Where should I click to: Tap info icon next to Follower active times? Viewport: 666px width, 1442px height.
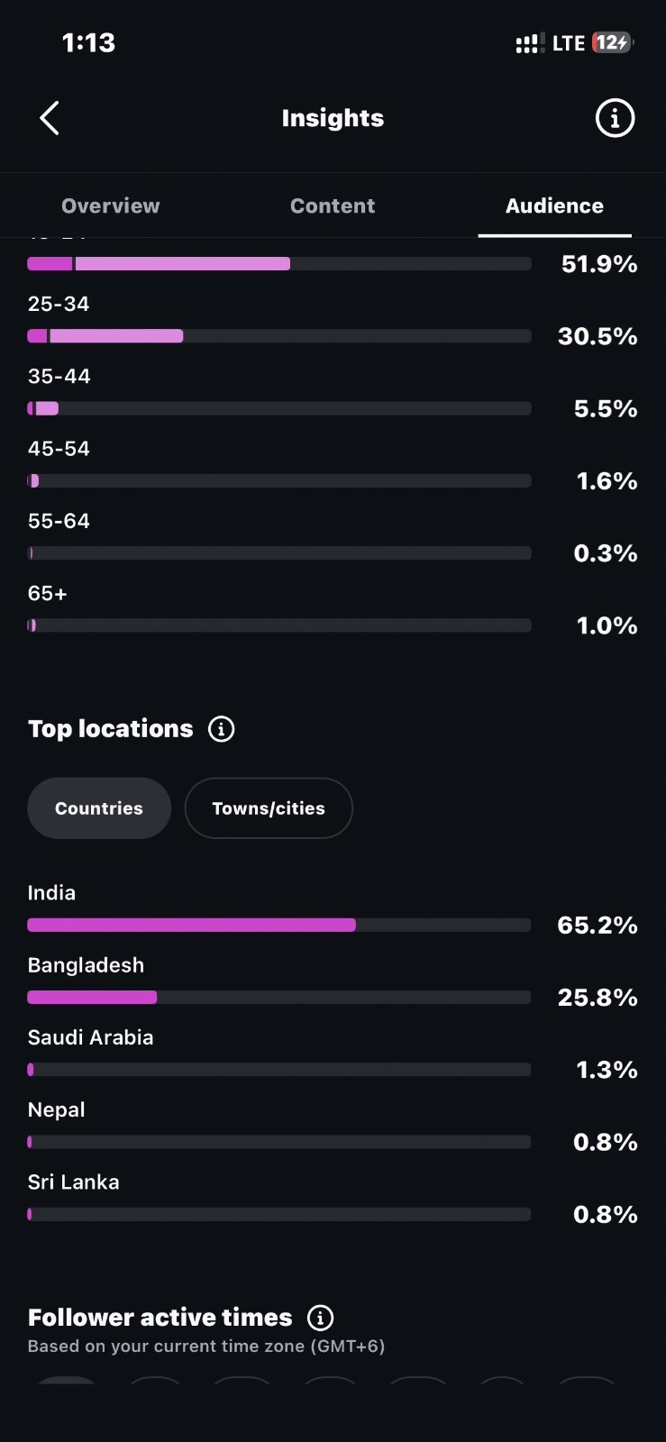(321, 1318)
